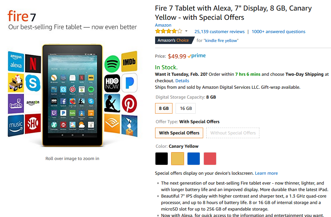Click the Netflix app icon
This screenshot has width=331, height=217.
(x=33, y=63)
